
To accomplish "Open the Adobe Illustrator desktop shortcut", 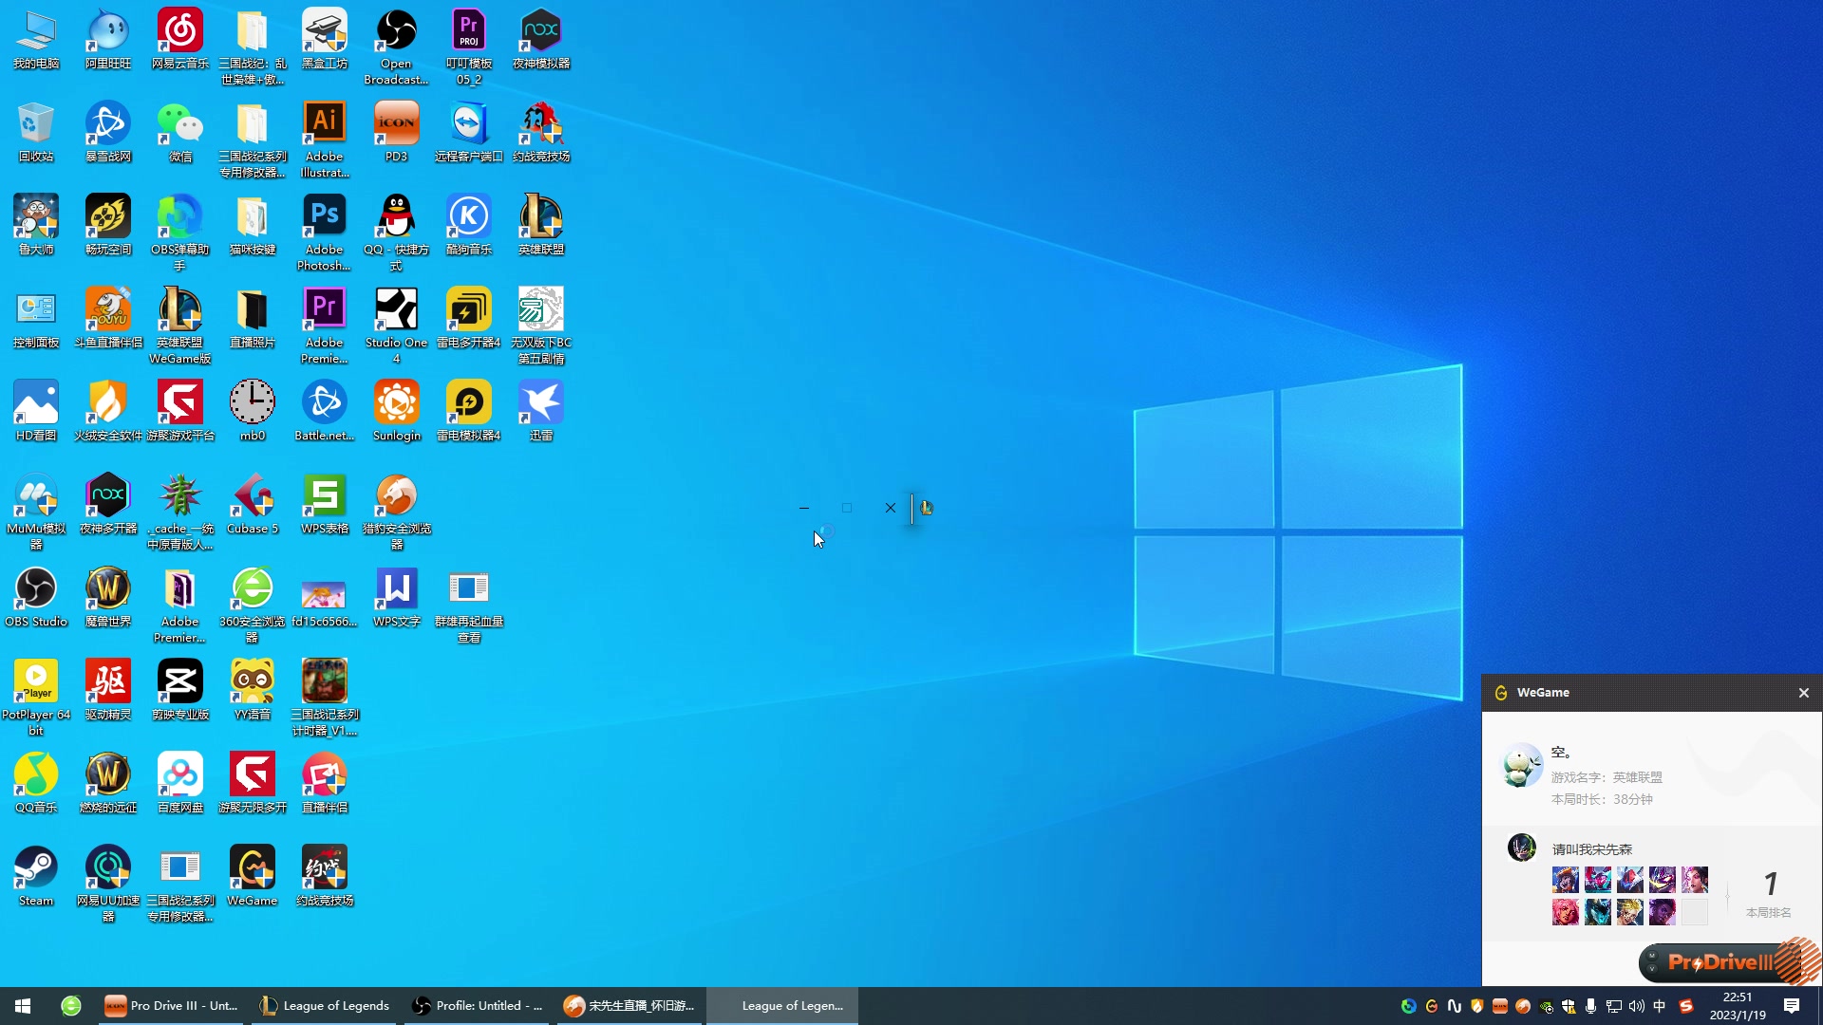I will coord(324,123).
